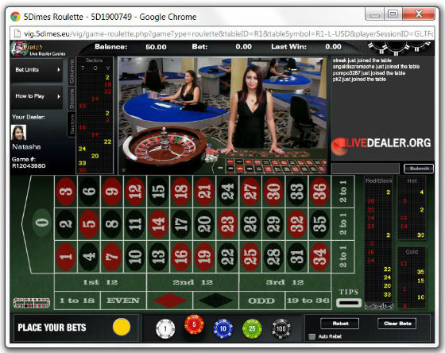Bet on the red diamond

(x=170, y=301)
